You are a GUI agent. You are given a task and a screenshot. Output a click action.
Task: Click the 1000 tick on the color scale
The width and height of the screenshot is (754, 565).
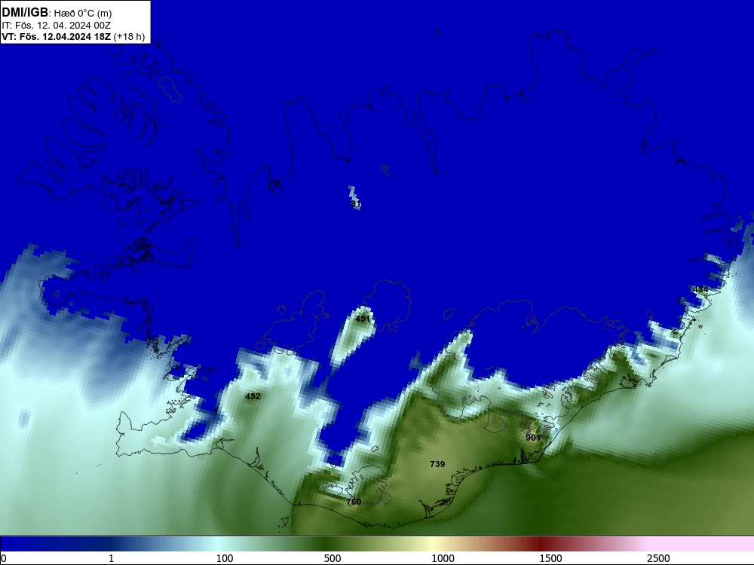click(x=443, y=558)
